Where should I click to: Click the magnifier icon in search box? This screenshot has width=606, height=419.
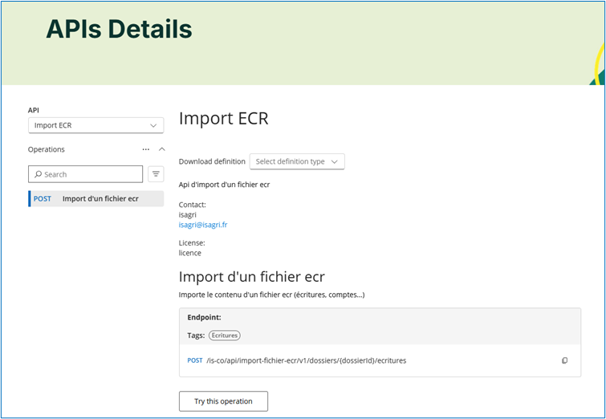click(x=38, y=174)
